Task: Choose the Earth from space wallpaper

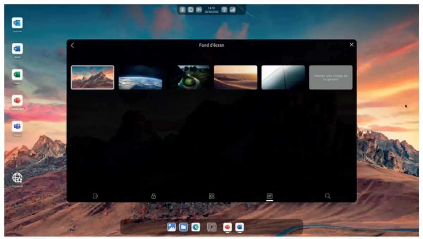Action: pos(140,77)
